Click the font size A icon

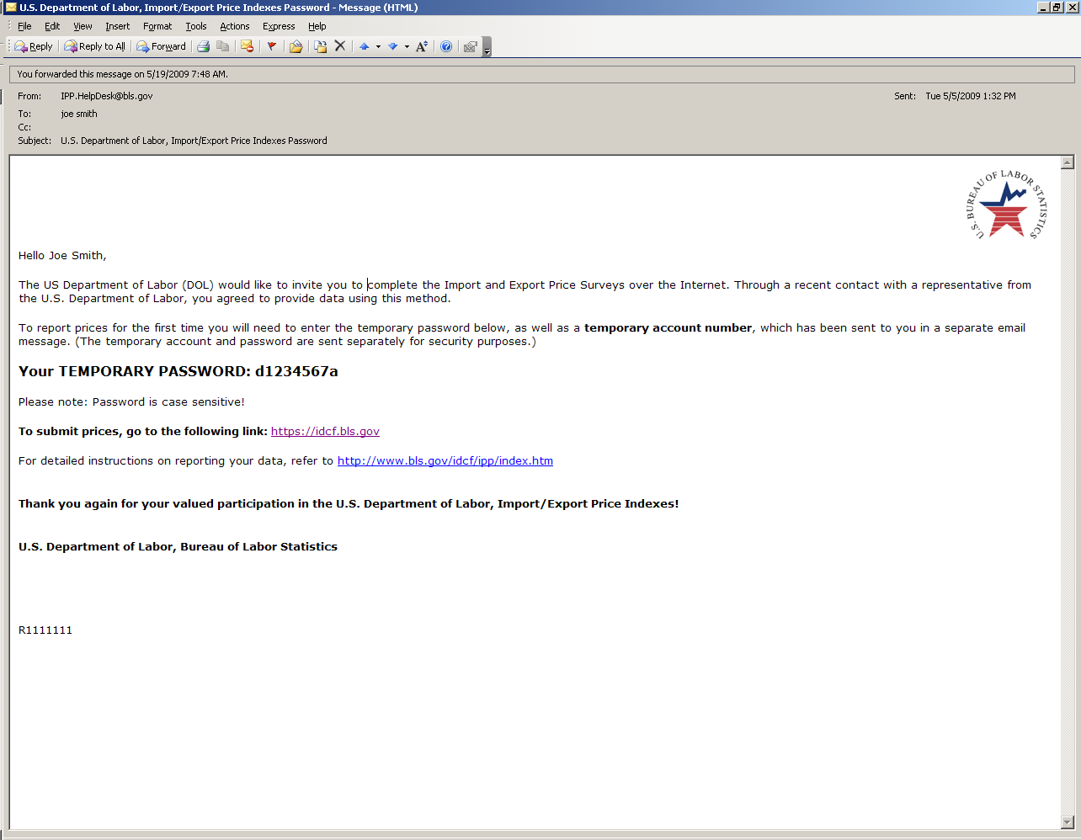tap(422, 46)
